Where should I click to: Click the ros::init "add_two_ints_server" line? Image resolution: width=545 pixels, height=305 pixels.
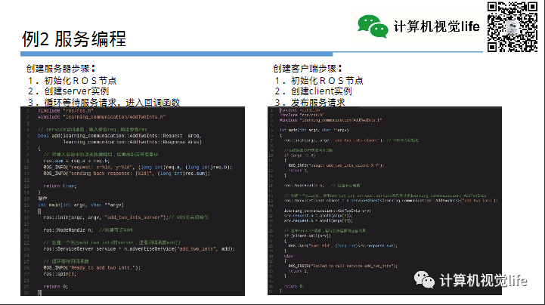tap(125, 217)
